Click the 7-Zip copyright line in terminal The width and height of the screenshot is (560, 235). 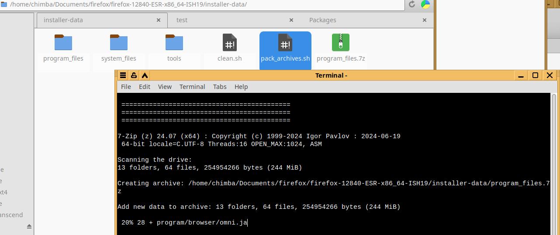tap(259, 136)
